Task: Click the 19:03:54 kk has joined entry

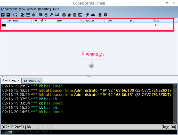Action: point(33,103)
